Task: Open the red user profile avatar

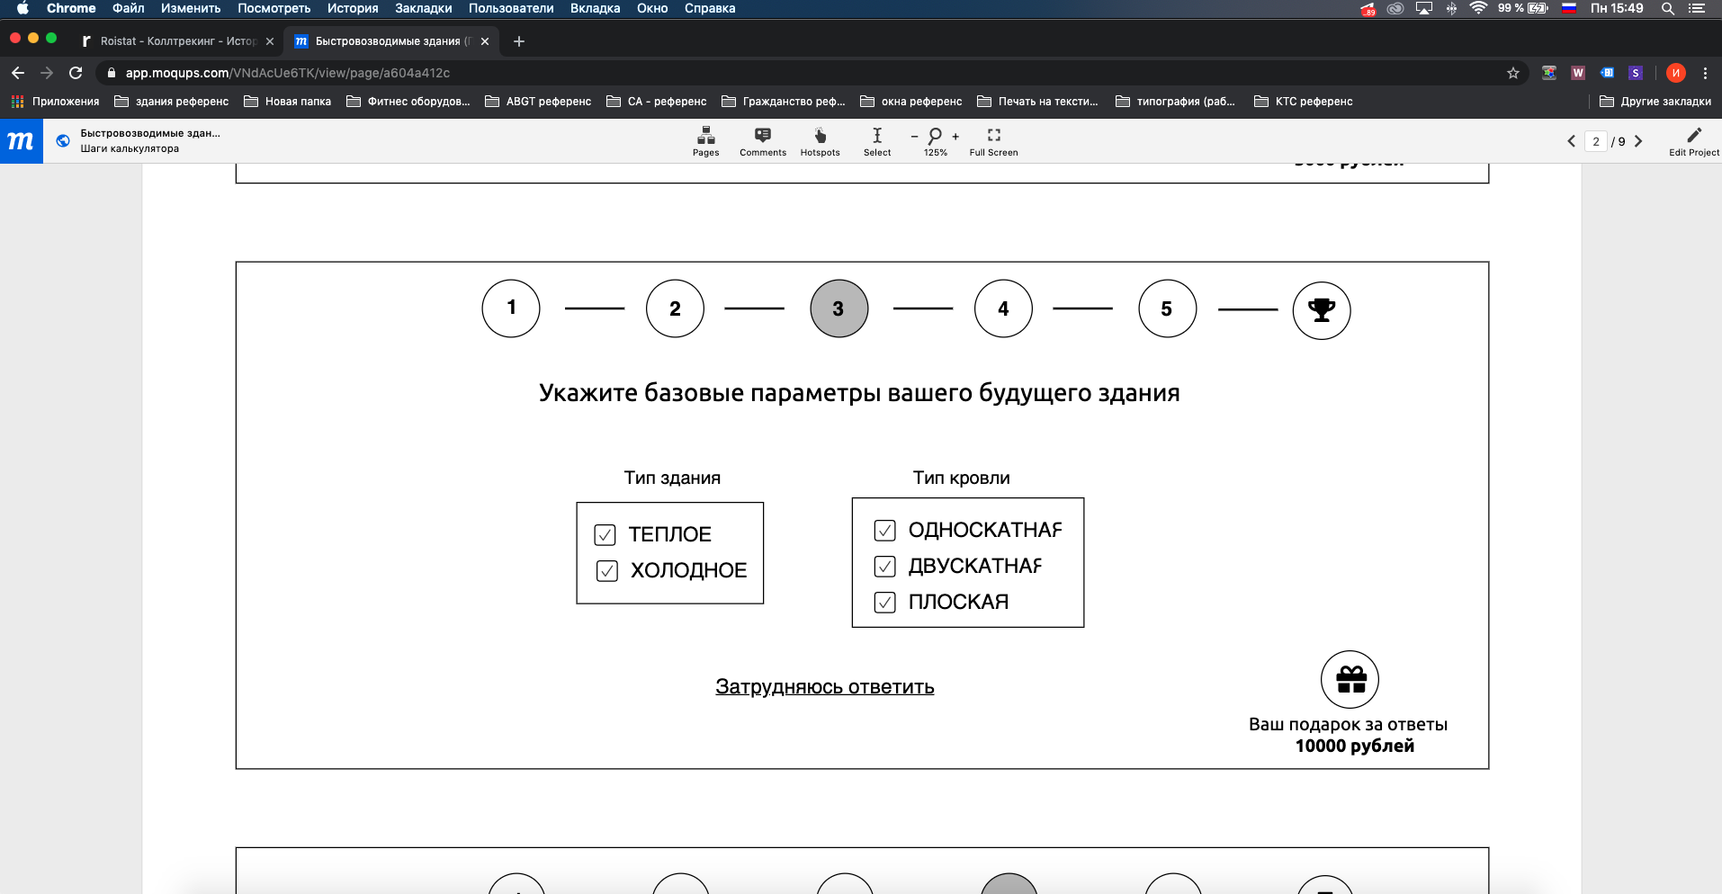Action: pyautogui.click(x=1675, y=73)
